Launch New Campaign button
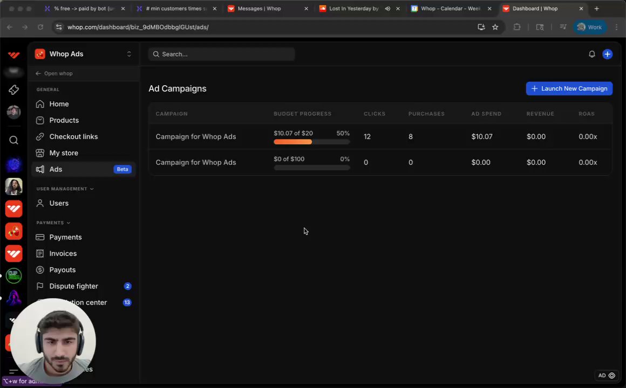Image resolution: width=626 pixels, height=388 pixels. [569, 88]
